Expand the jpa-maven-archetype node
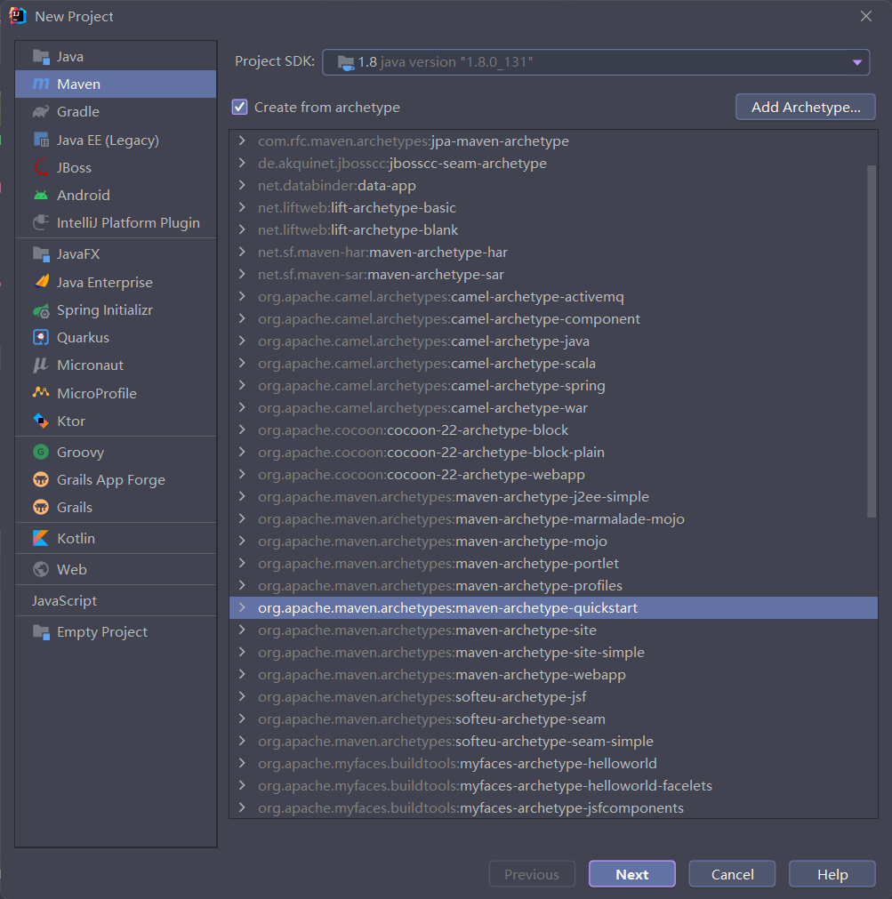 point(242,140)
